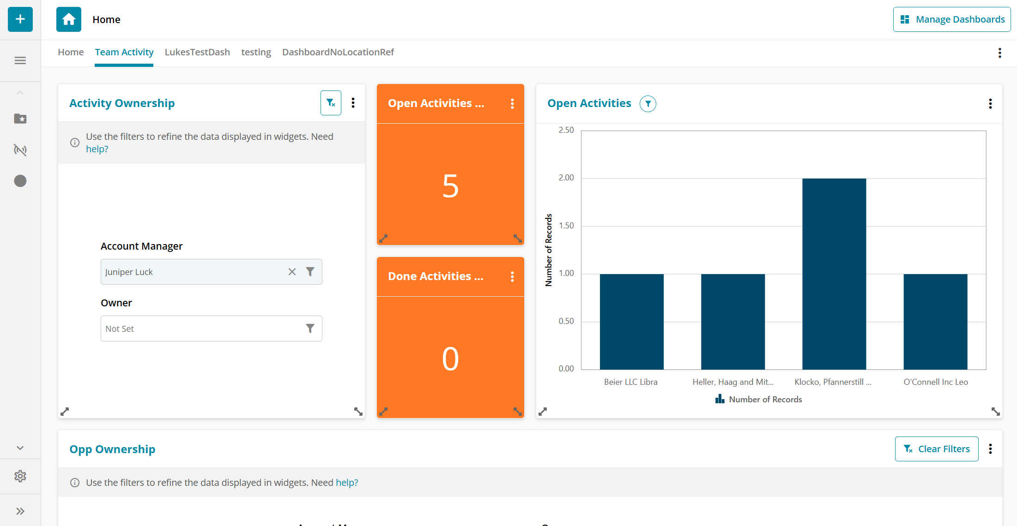Switch to DashboardNoLocationRef tab
Image resolution: width=1017 pixels, height=526 pixels.
[x=338, y=52]
